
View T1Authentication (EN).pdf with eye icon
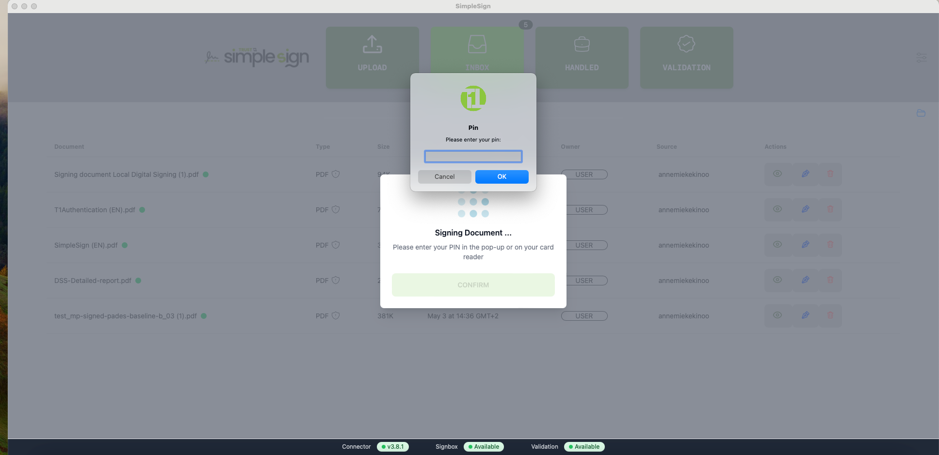tap(777, 209)
